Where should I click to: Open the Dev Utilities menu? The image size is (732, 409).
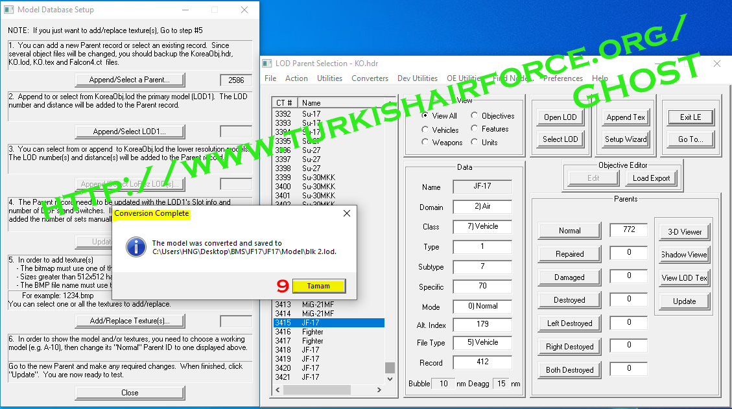(x=418, y=78)
